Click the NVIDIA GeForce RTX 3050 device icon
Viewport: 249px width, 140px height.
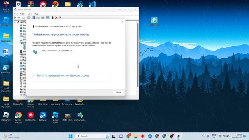(35, 52)
